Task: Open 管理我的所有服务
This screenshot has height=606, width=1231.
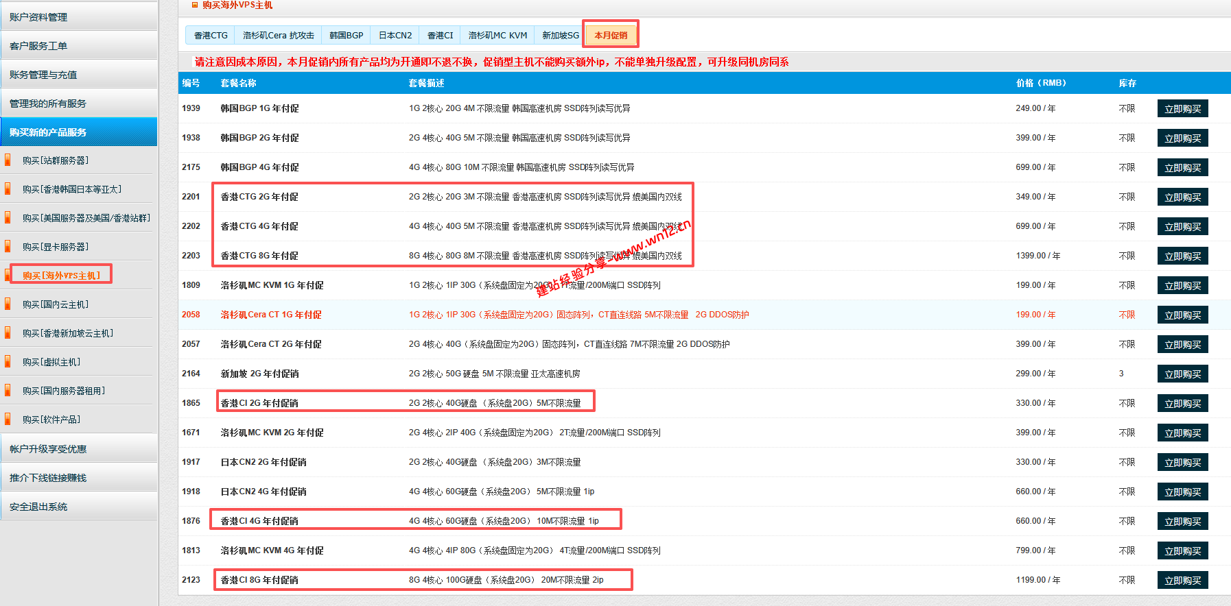Action: coord(79,103)
